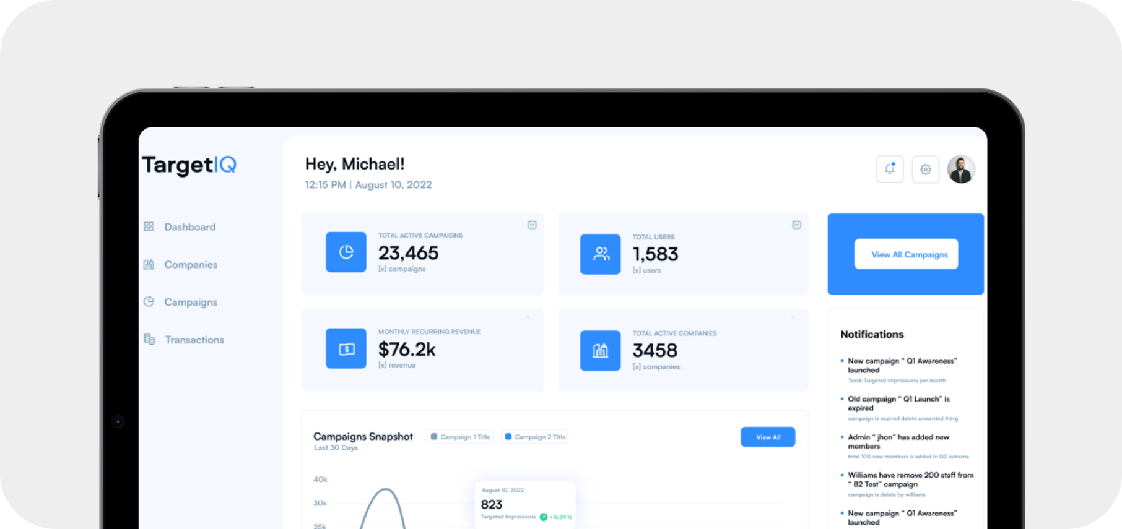
Task: Click the Total Users people icon
Action: (x=600, y=254)
